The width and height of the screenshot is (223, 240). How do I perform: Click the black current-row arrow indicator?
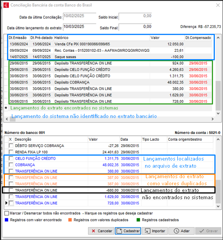[6, 203]
